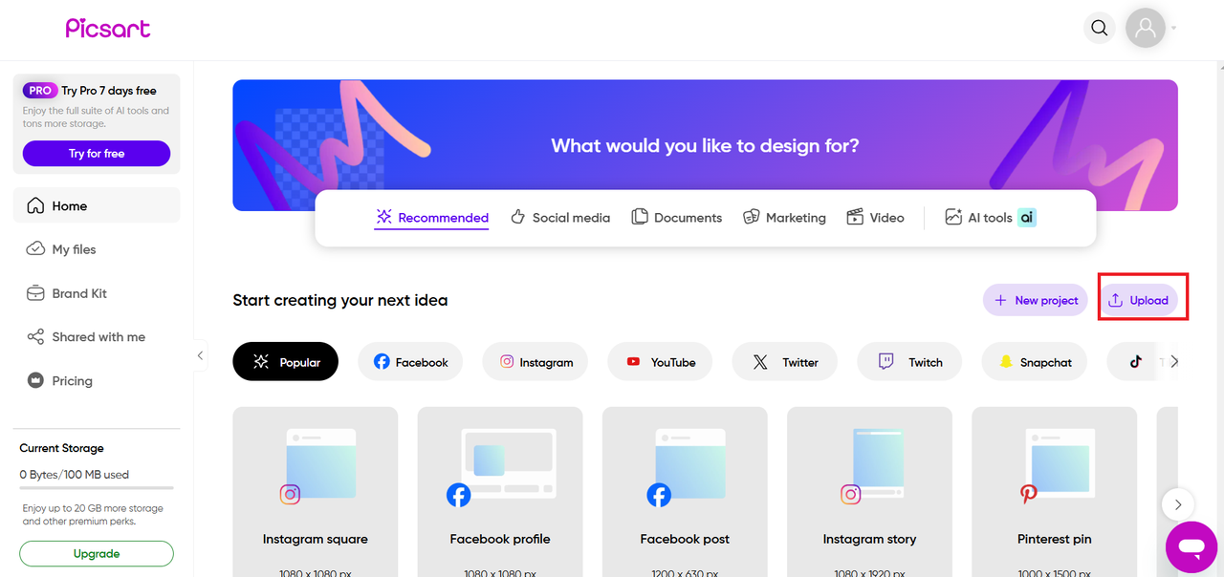Click the AI tools image icon

click(953, 217)
